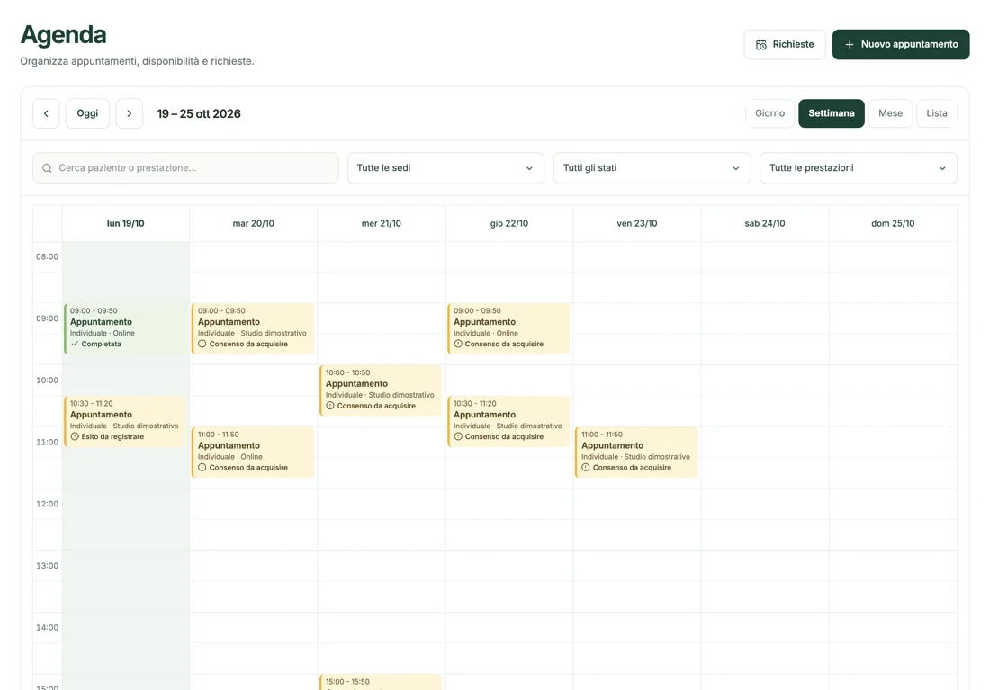Click consent icon on Tuesday 11:00 appointment
The height and width of the screenshot is (690, 990).
[202, 468]
